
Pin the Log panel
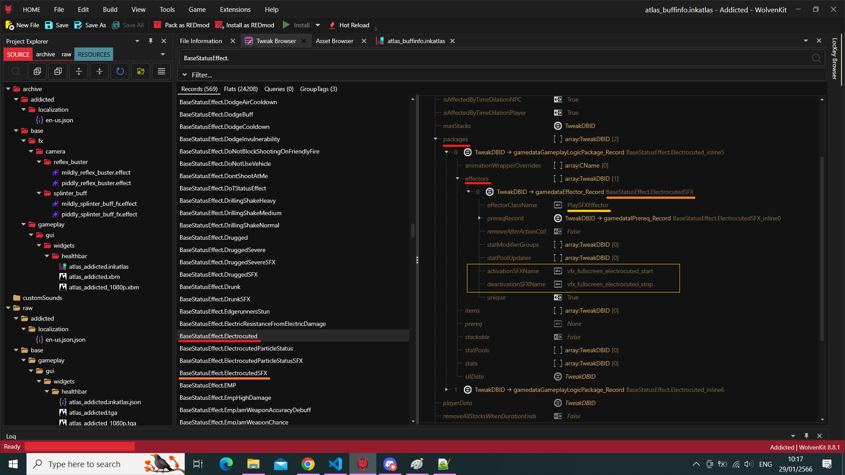806,436
